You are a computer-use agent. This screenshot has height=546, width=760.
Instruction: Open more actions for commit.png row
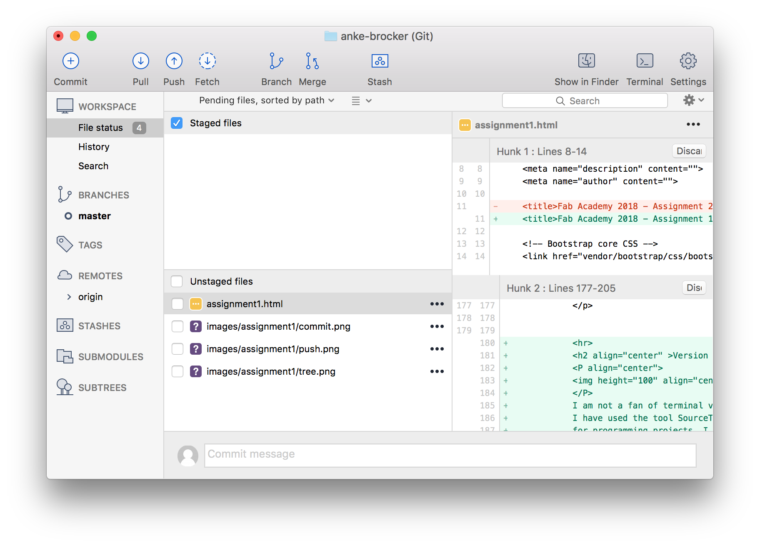(x=437, y=326)
